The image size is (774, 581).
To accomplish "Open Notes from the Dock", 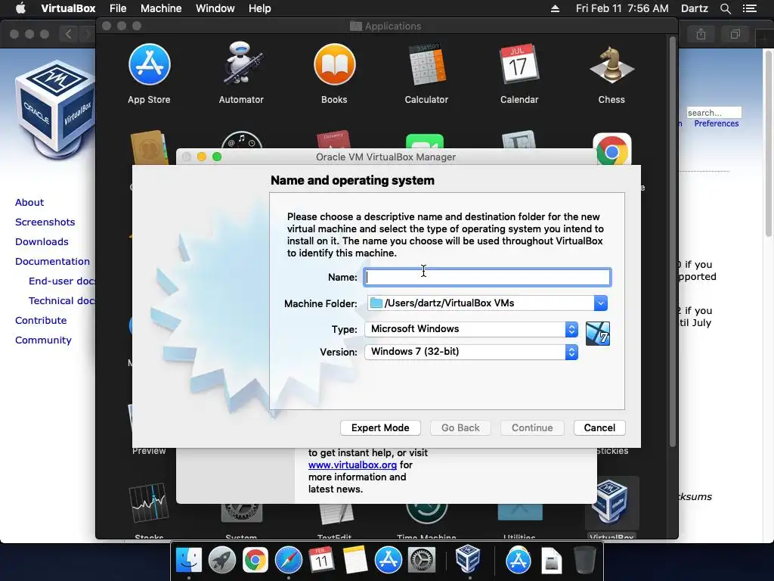I will click(355, 561).
